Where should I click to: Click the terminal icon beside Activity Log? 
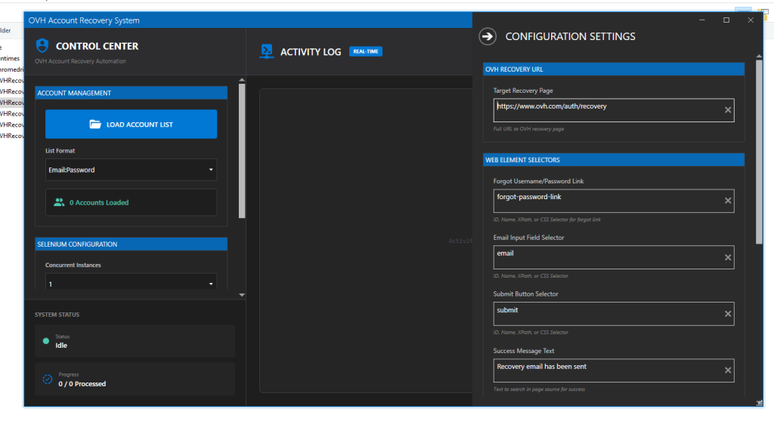[267, 51]
